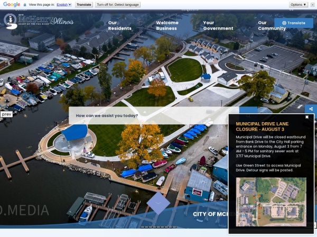Close the Google translate bar
The width and height of the screenshot is (317, 237).
click(313, 5)
